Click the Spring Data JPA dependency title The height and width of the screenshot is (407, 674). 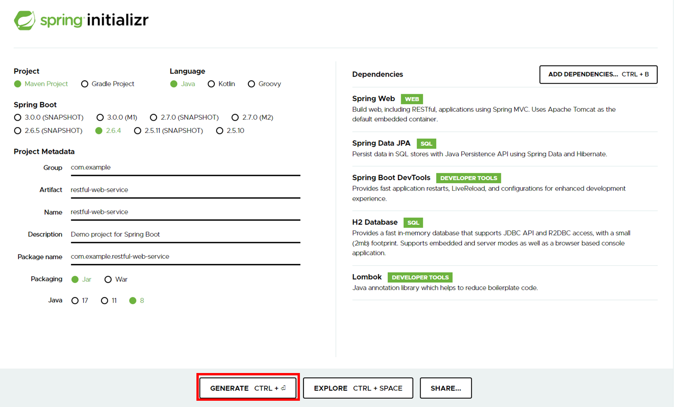click(381, 143)
